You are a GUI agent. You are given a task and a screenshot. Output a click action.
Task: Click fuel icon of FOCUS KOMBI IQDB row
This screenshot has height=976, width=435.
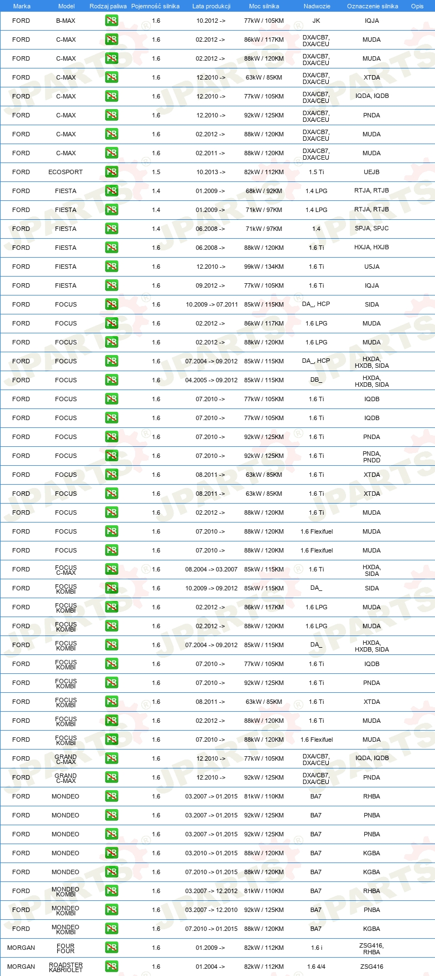point(111,664)
